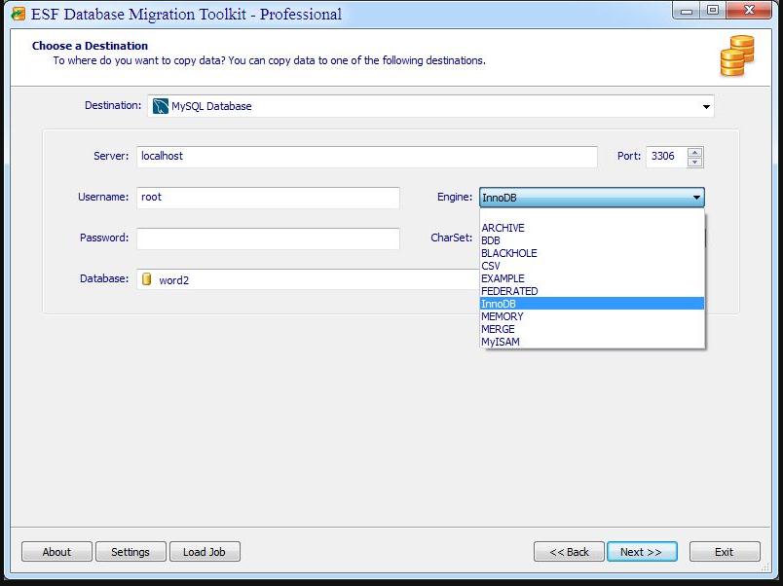
Task: Collapse the Engine combo box arrow
Action: (696, 198)
